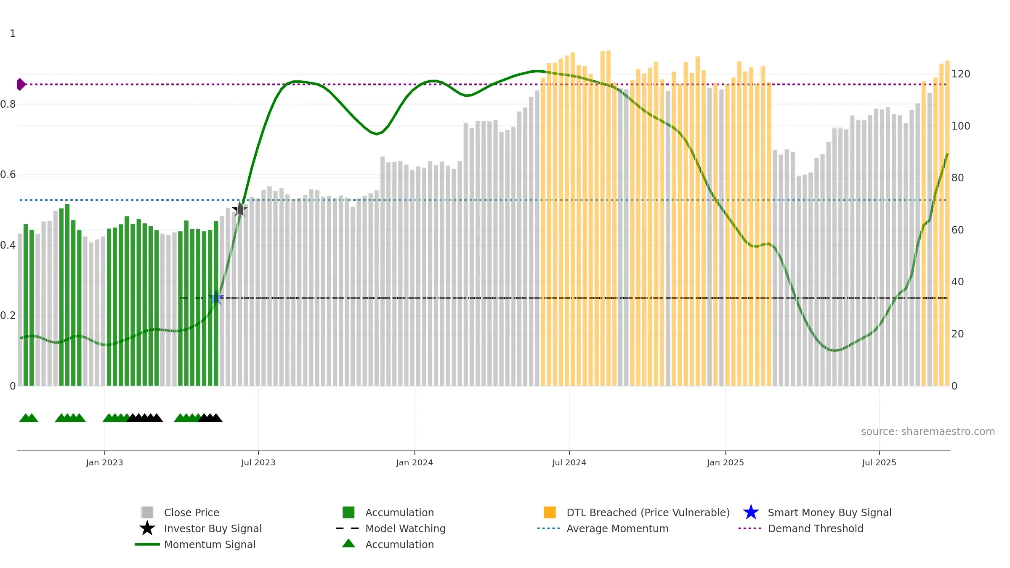Click the Smart Money Buy Signal label
The image size is (1010, 568).
(829, 512)
